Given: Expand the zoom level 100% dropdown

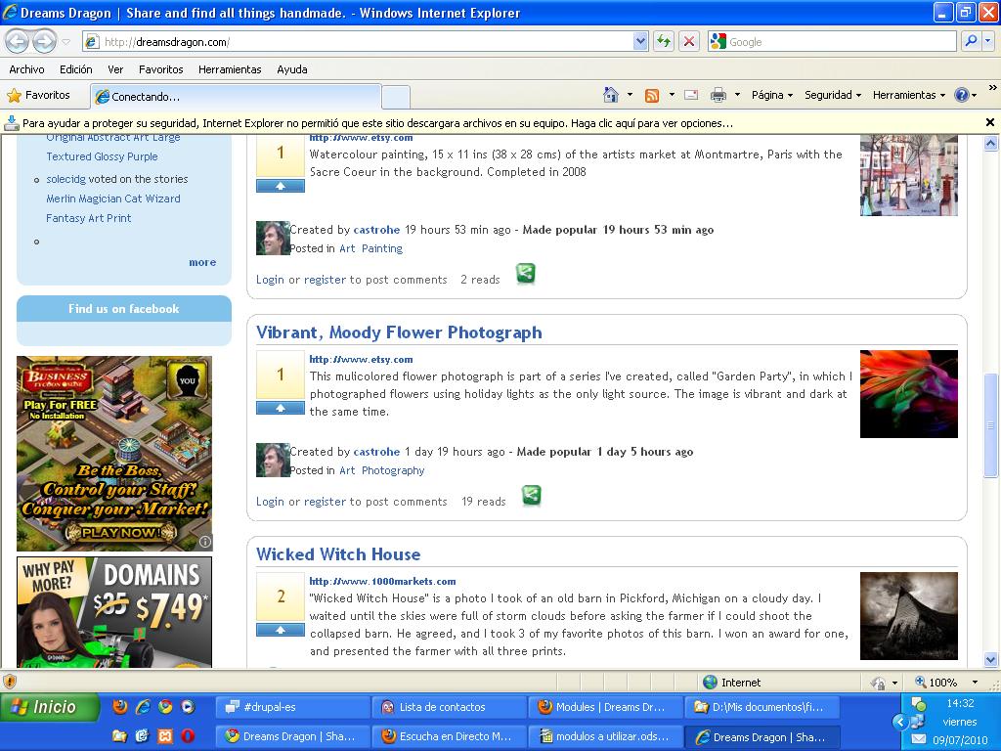Looking at the screenshot, I should click(975, 683).
